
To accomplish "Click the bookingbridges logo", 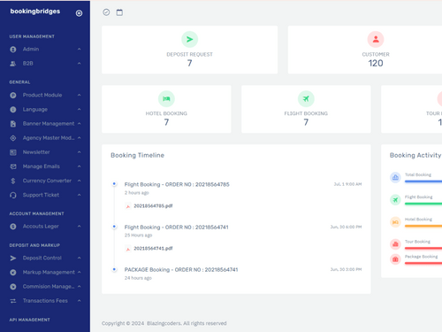I will 35,12.
